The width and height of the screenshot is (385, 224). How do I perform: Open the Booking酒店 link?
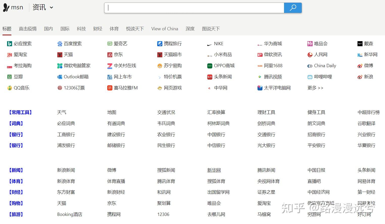click(70, 214)
